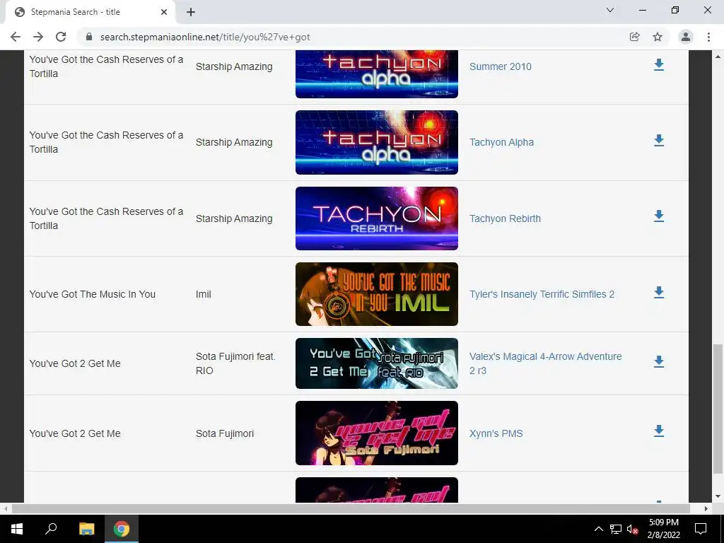Open Tyler's Insanely Terrific Simfiles 2 link
The image size is (724, 543).
[542, 294]
